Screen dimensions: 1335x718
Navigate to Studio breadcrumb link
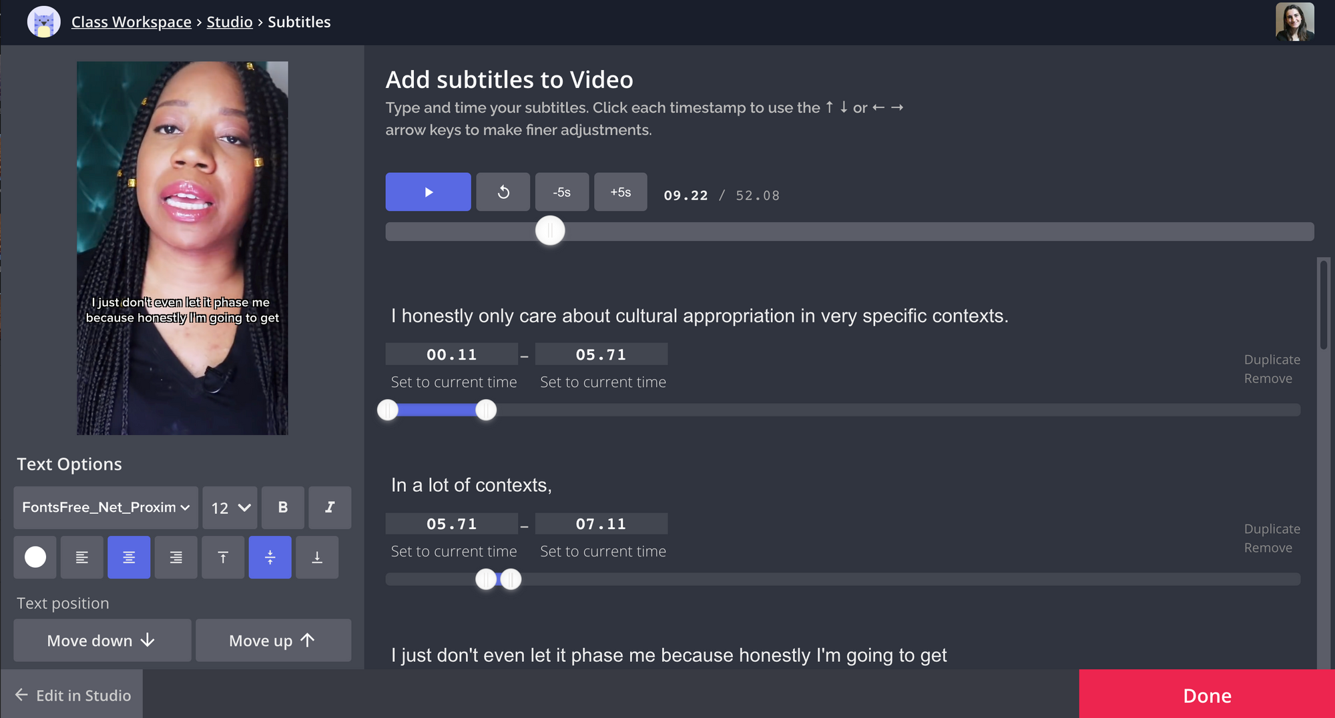tap(230, 22)
